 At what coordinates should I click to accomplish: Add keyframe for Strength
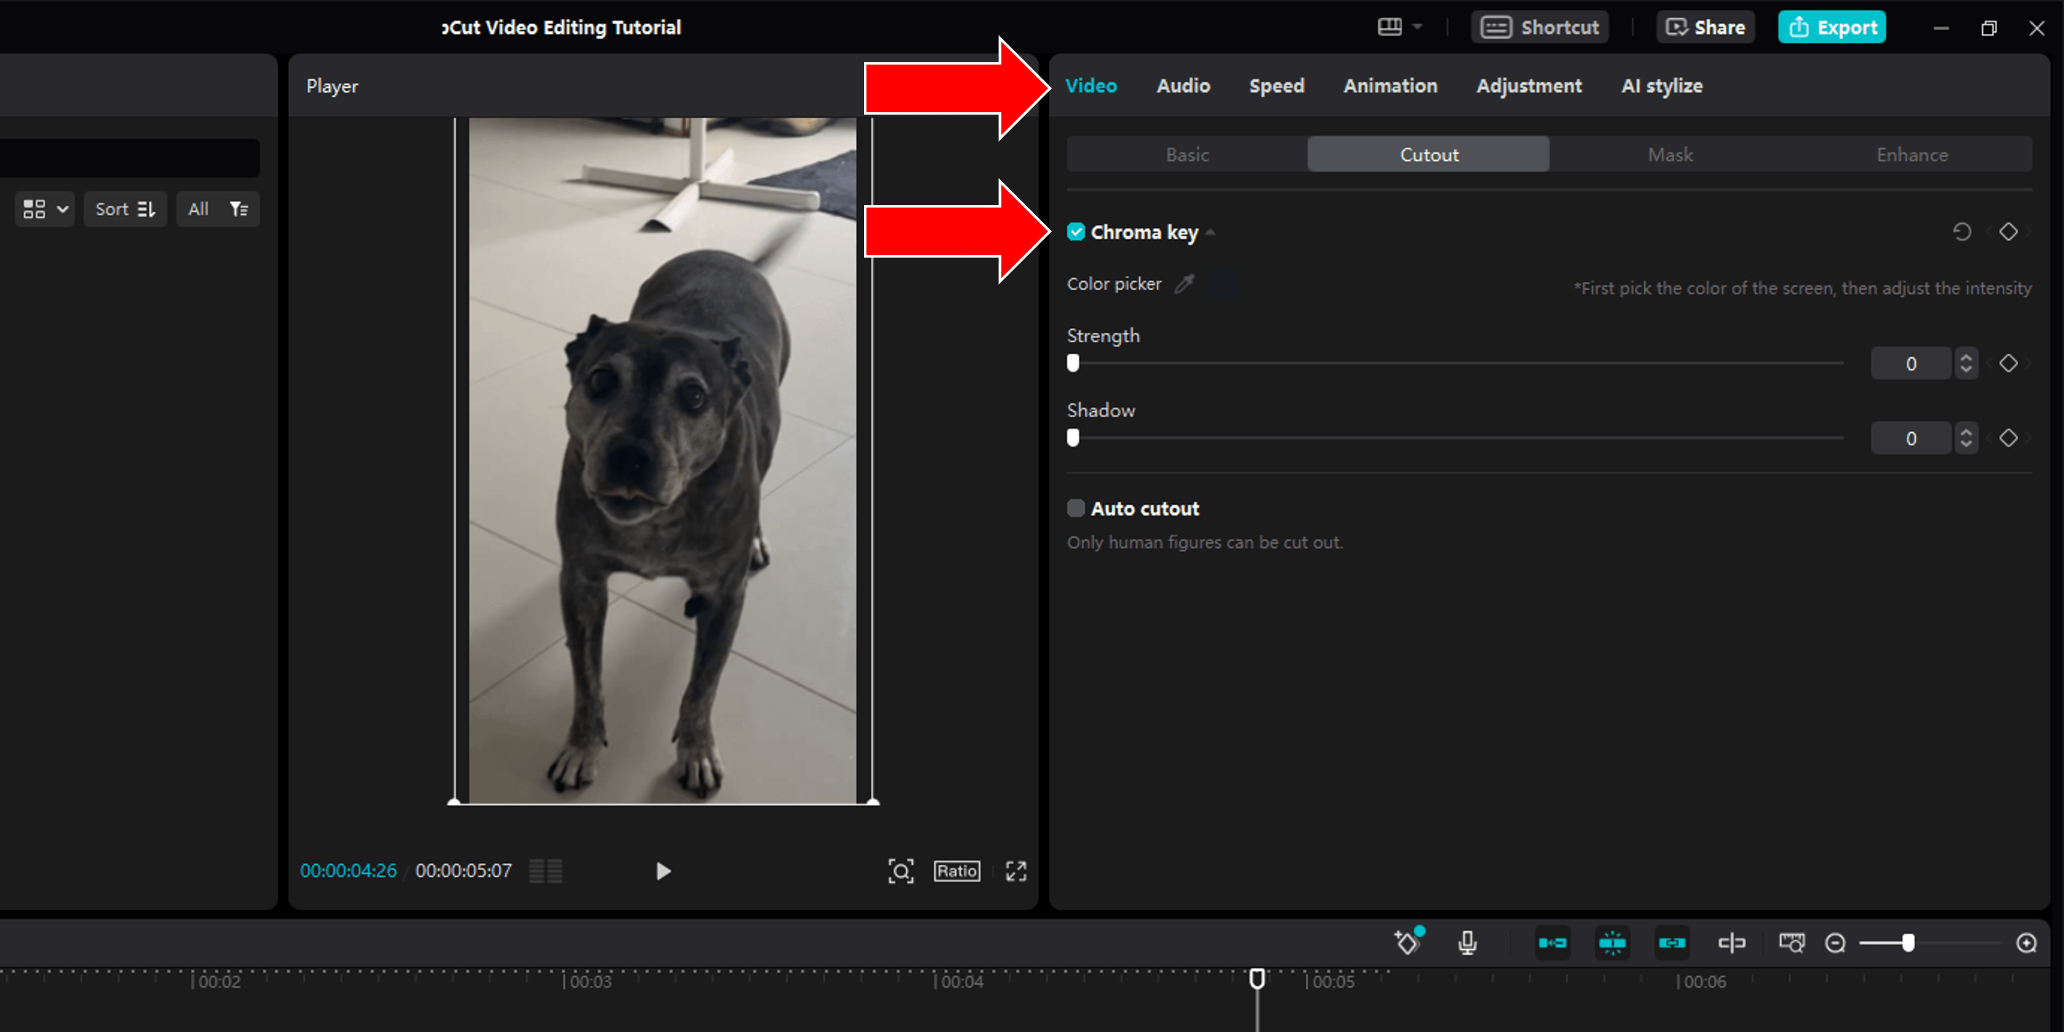tap(2008, 364)
